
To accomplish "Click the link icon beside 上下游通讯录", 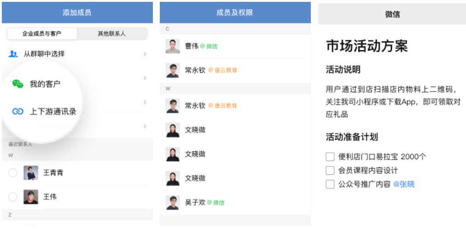I will tap(18, 111).
